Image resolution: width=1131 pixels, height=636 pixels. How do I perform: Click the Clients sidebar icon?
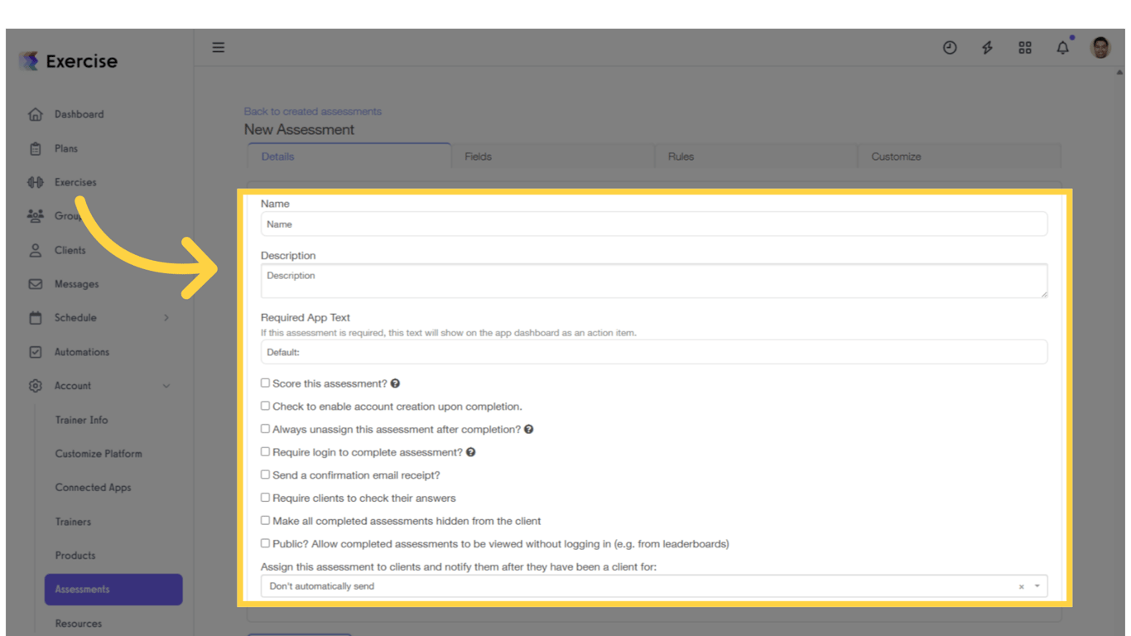point(36,249)
